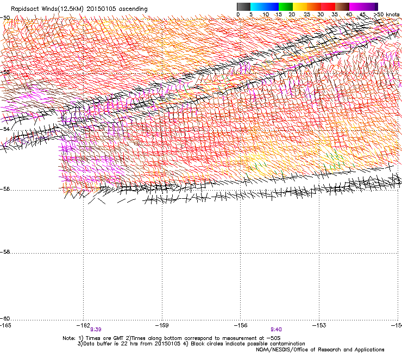Viewport: 402px width, 353px height.
Task: Click the 'Rapidscat Winds(12.5KM) 20150105 ascending' title
Action: pos(79,9)
